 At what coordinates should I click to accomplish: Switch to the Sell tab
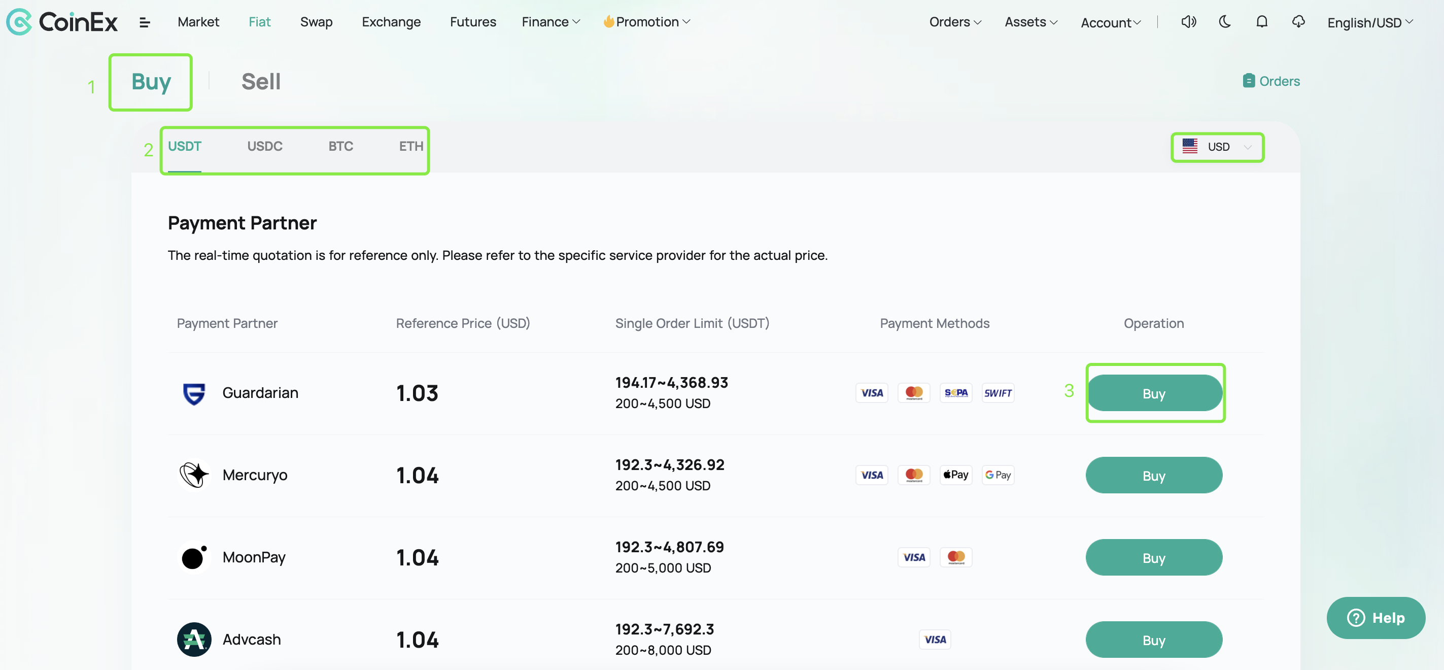[261, 82]
